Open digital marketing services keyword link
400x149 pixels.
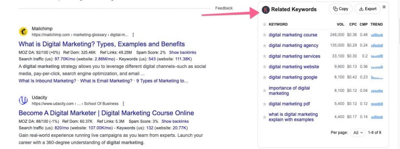[295, 56]
